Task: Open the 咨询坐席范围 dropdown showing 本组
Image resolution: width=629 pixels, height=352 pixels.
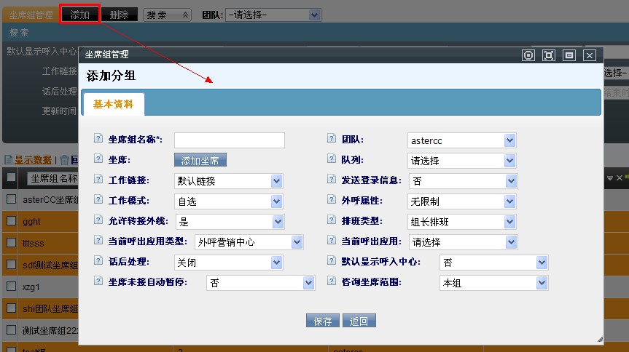Action: [493, 283]
